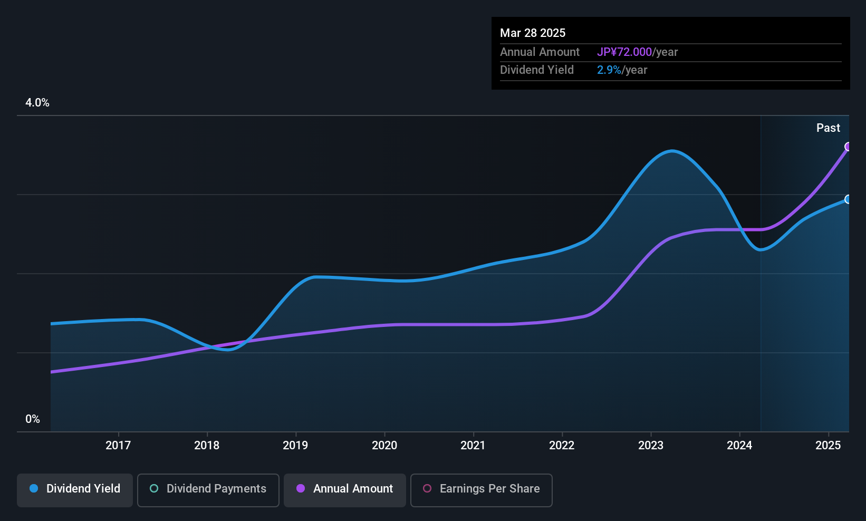Click the blue endpoint marker on Dividend Yield line

click(848, 199)
